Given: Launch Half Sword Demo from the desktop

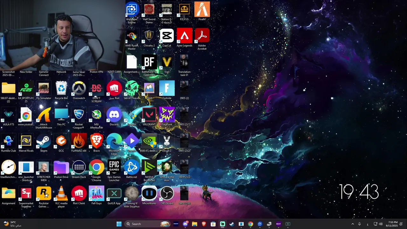Looking at the screenshot, I should click(149, 10).
